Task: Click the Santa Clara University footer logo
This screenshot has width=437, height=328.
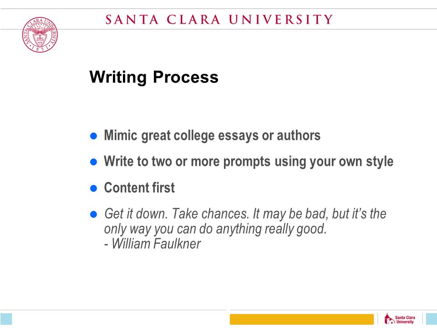Action: tap(400, 319)
